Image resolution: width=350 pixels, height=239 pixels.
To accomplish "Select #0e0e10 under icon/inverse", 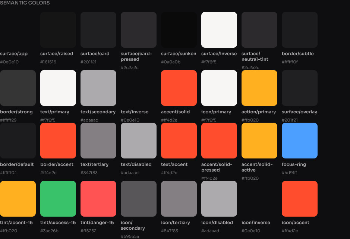I will pos(251,231).
